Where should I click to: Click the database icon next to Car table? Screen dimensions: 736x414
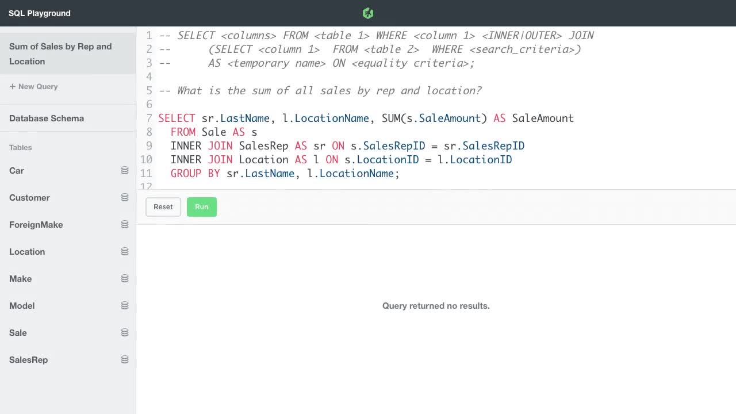pos(125,170)
